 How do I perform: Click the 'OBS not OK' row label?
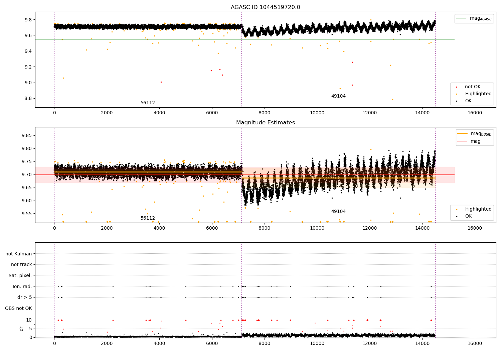pos(19,309)
